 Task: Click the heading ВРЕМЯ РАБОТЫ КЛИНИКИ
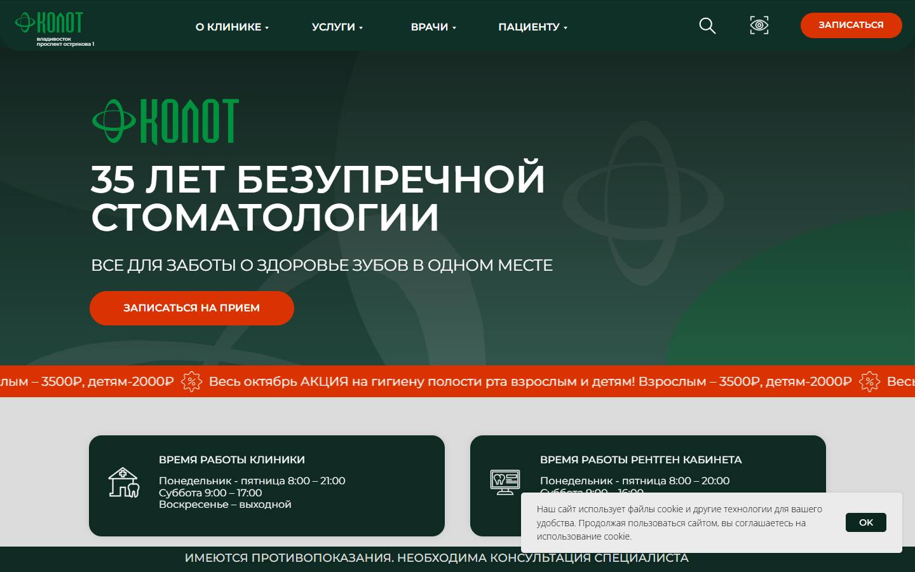(x=232, y=460)
